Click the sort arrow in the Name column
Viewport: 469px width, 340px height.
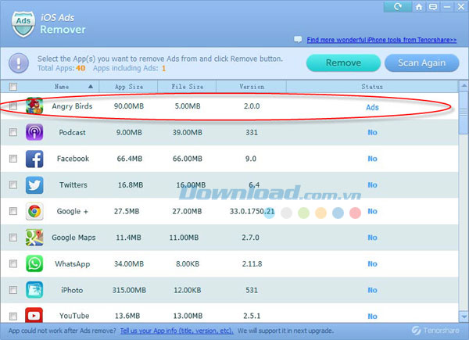[91, 87]
